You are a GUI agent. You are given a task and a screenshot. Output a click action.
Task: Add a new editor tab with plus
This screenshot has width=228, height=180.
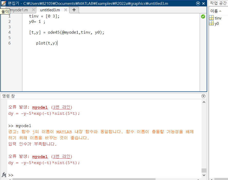pyautogui.click(x=74, y=10)
